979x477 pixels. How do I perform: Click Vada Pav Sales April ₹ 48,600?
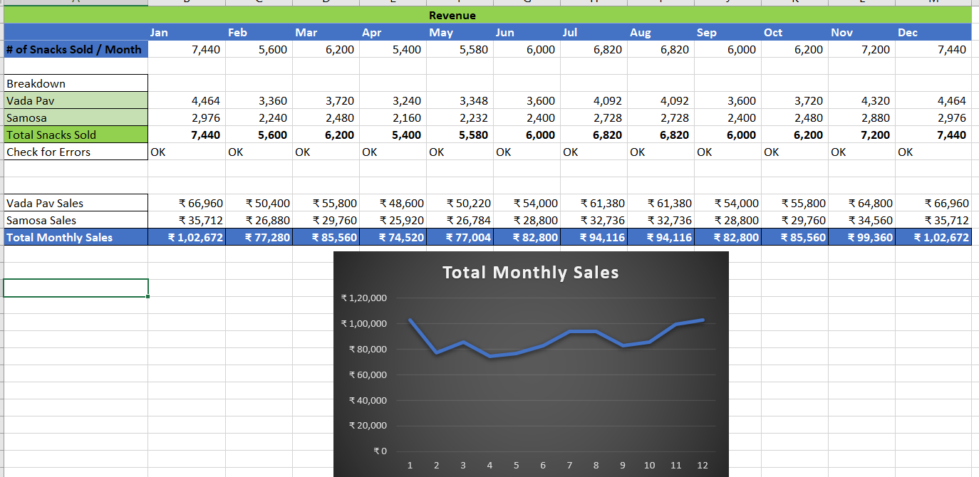(x=393, y=203)
